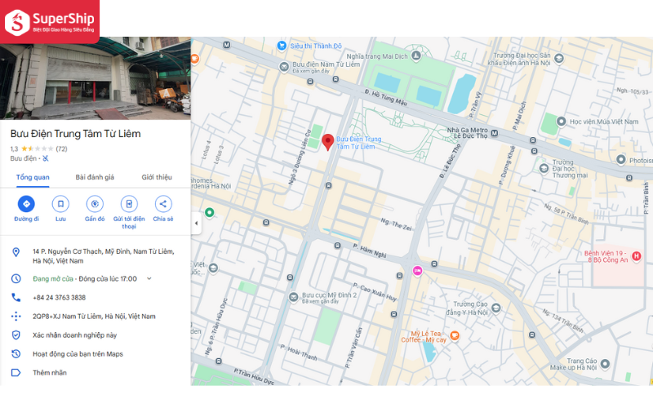
Task: Click the Nhà Ga Metro Lê Đức Thọ icon
Action: coord(495,133)
